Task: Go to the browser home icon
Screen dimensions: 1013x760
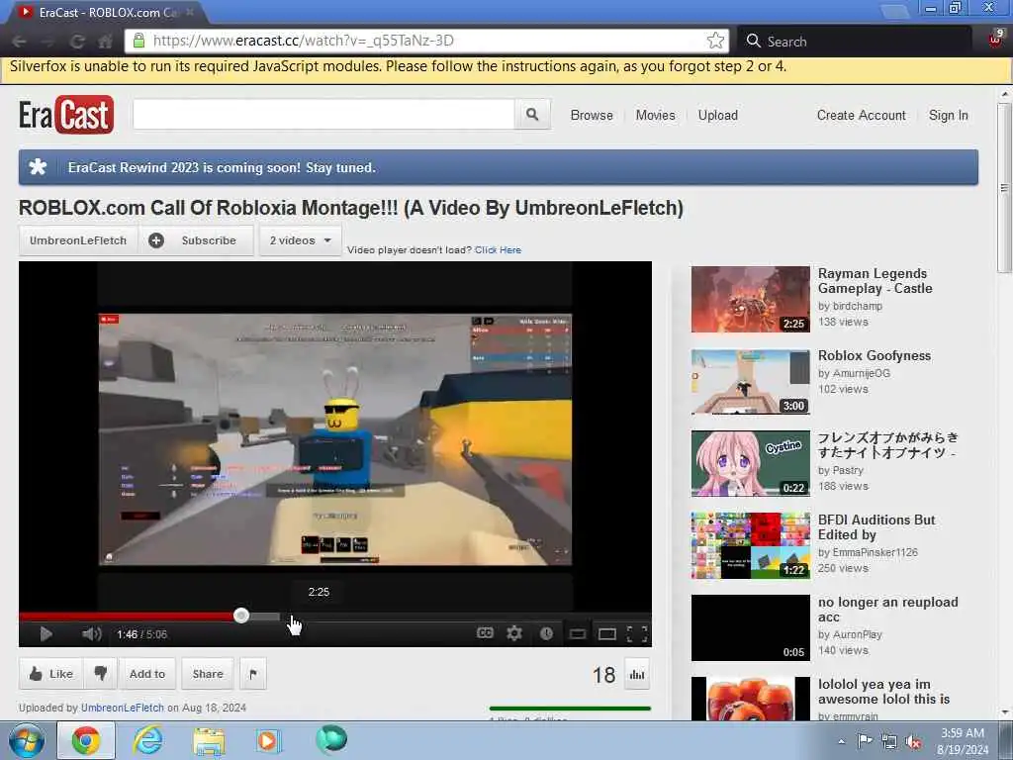Action: pos(105,42)
